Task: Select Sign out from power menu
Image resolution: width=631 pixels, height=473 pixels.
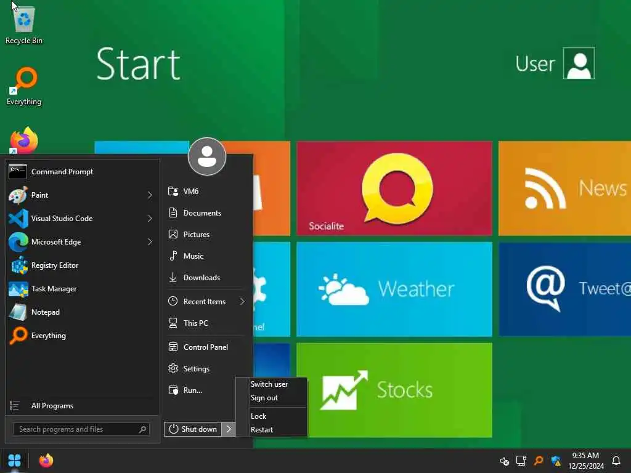Action: click(x=272, y=398)
